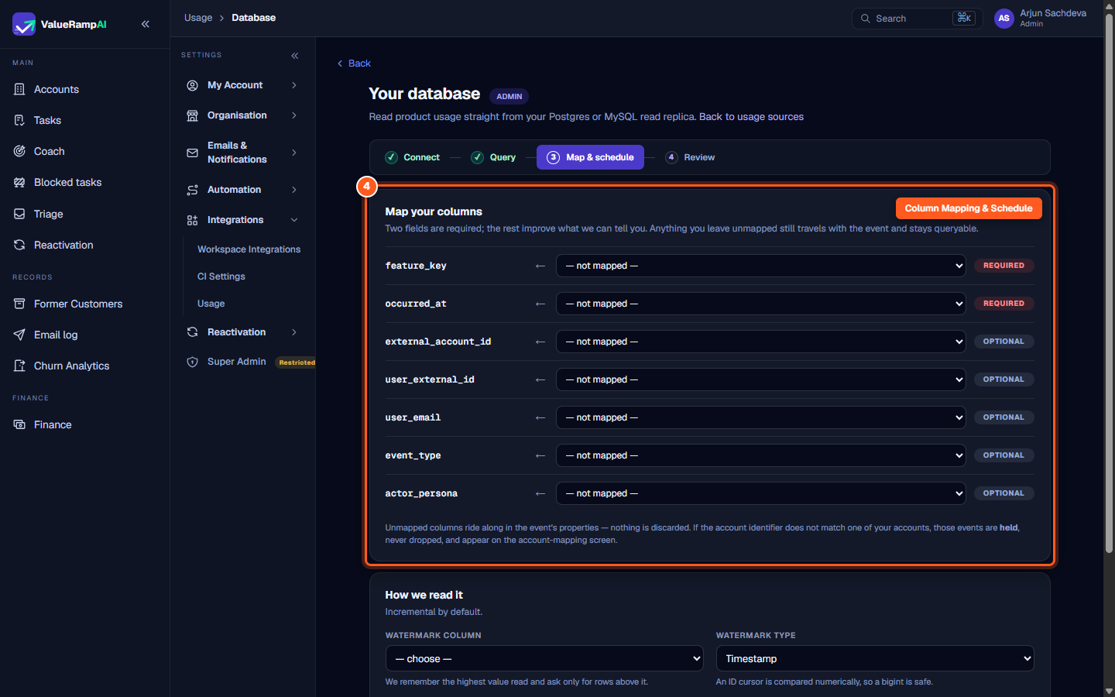Open feature_key column mapping dropdown
Viewport: 1115px width, 697px height.
(x=760, y=266)
